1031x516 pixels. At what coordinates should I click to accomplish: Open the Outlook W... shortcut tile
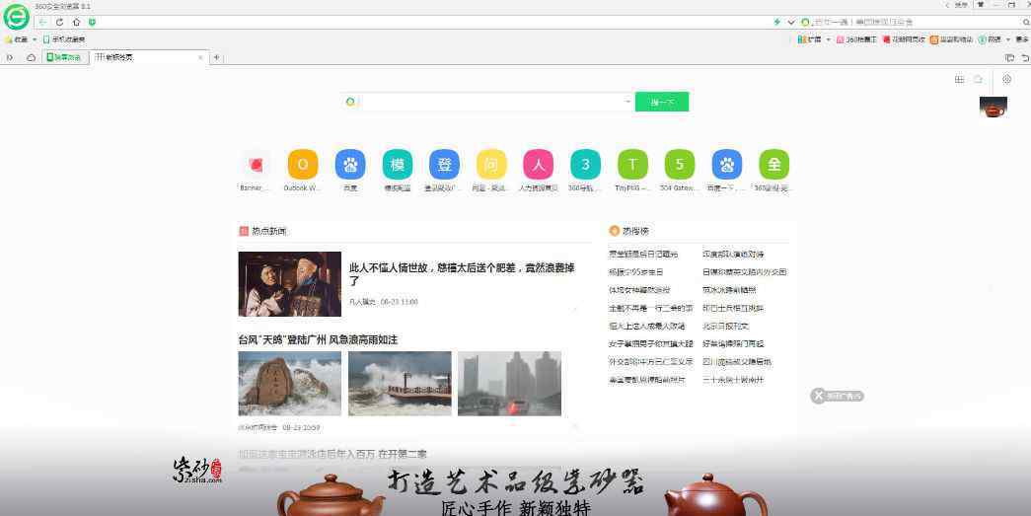[303, 165]
